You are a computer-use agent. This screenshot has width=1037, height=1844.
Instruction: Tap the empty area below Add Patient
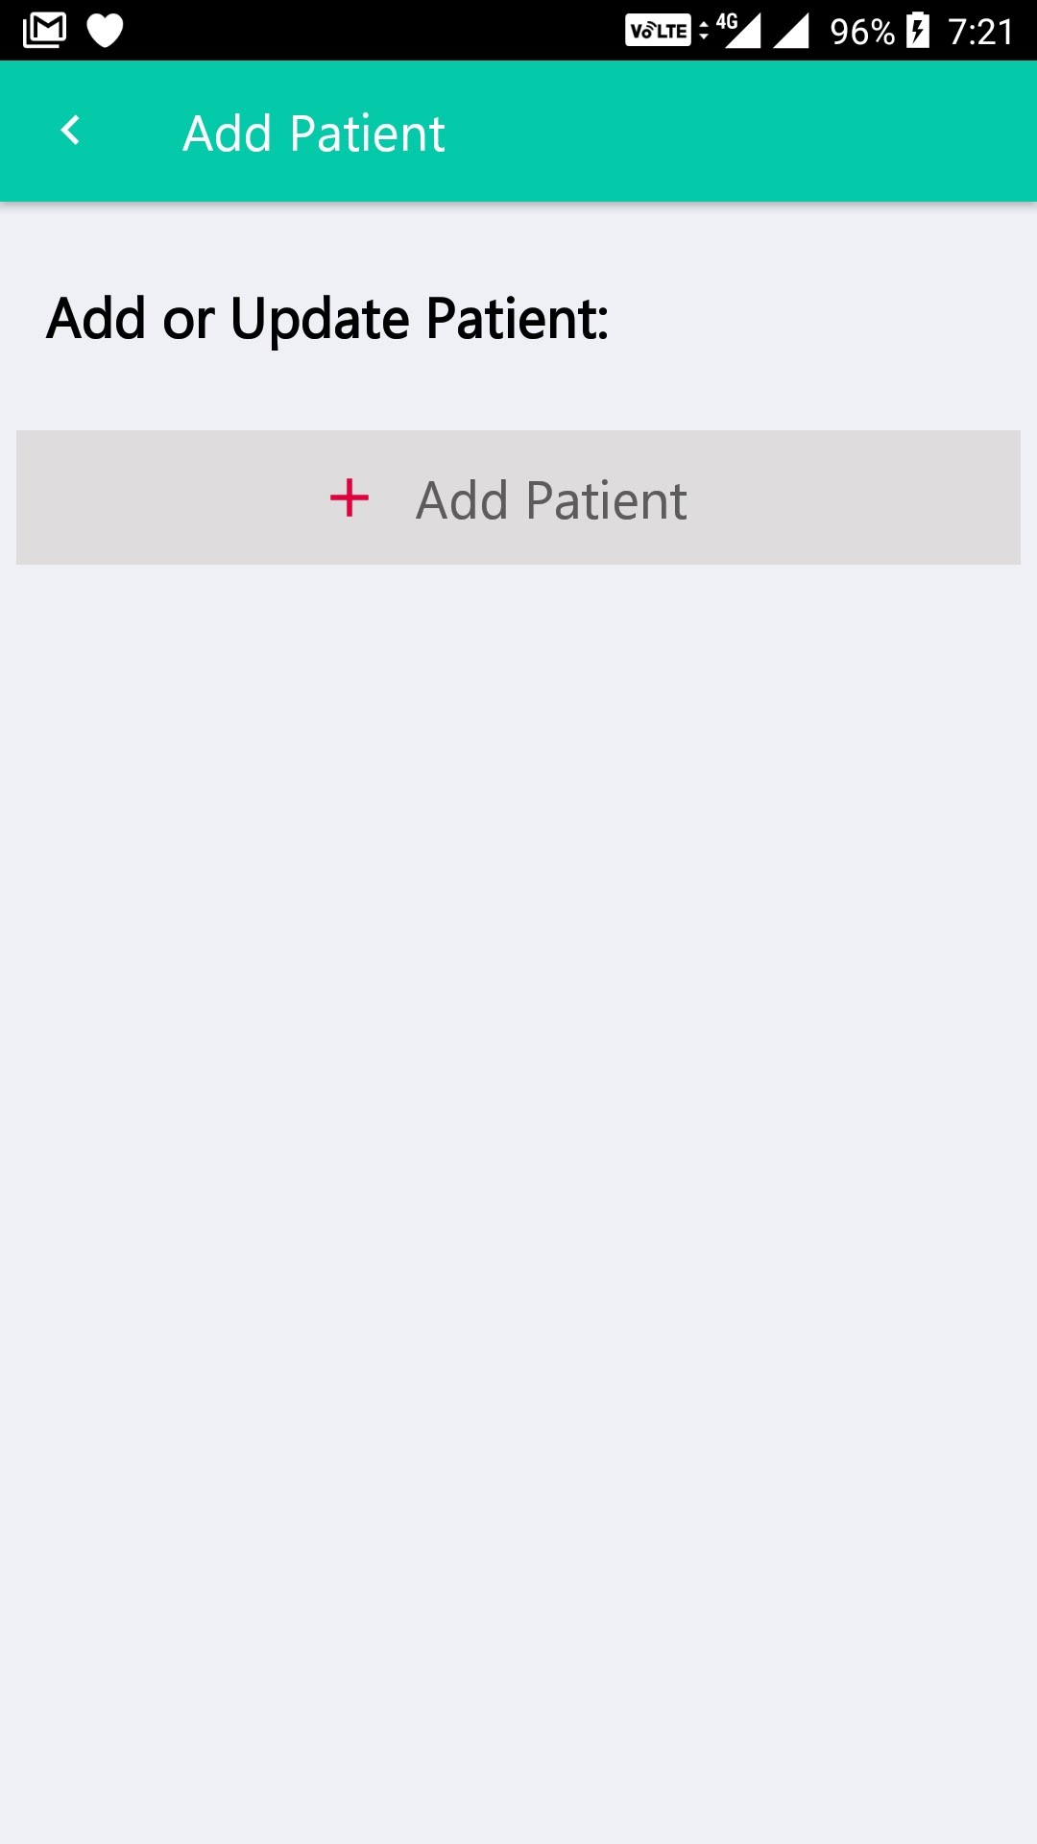pos(518,1201)
